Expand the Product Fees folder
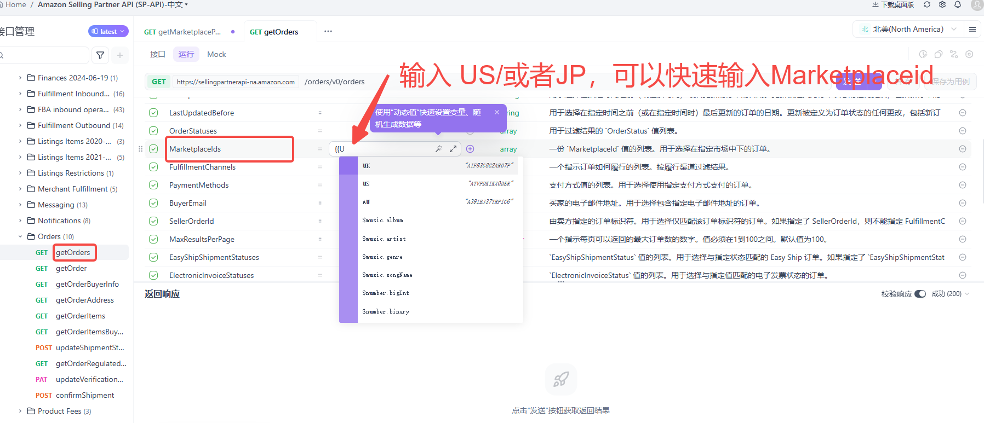Image resolution: width=984 pixels, height=423 pixels. pos(20,411)
